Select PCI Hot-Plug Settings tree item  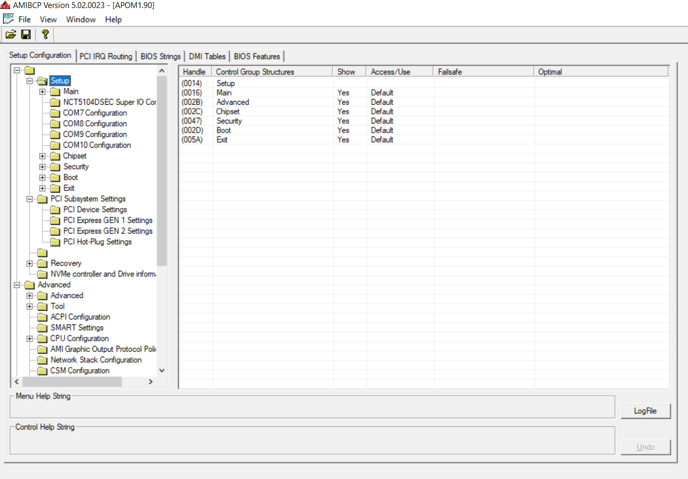(97, 242)
